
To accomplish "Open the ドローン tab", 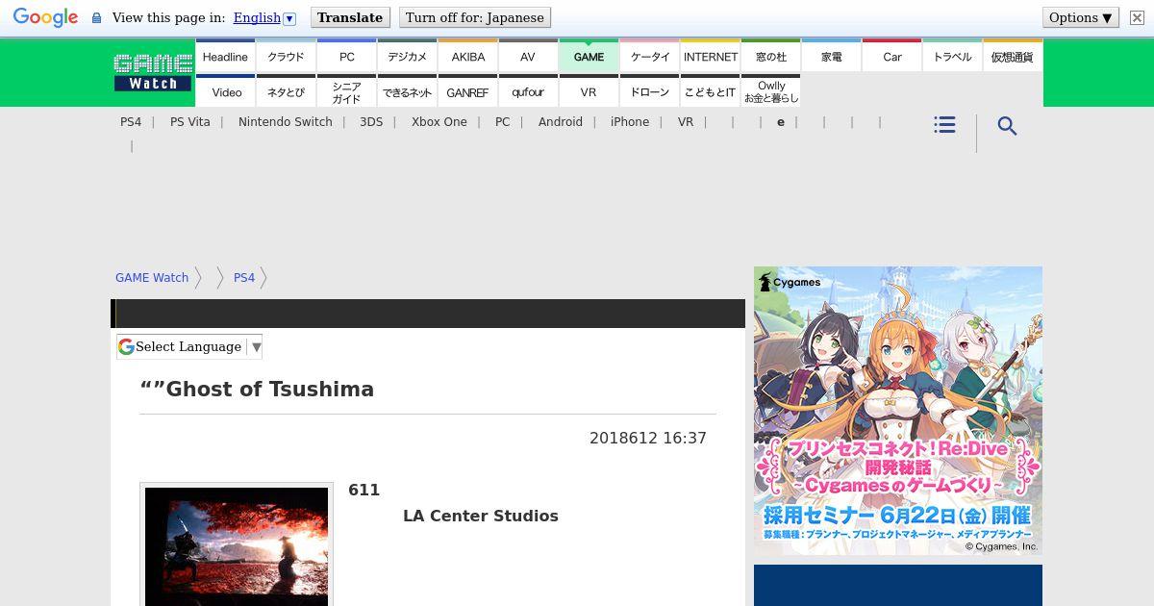I will (649, 91).
